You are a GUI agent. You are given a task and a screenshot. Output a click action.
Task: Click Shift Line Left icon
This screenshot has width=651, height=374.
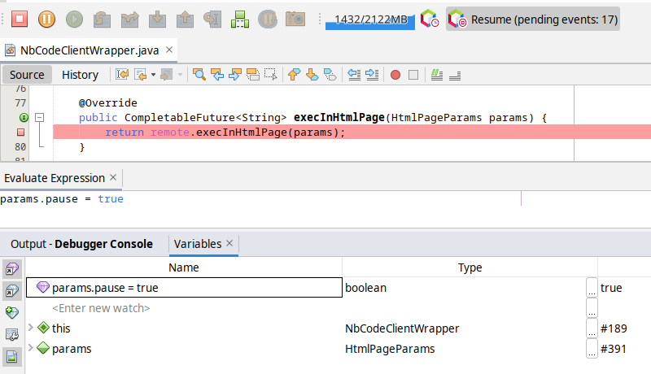pos(354,75)
